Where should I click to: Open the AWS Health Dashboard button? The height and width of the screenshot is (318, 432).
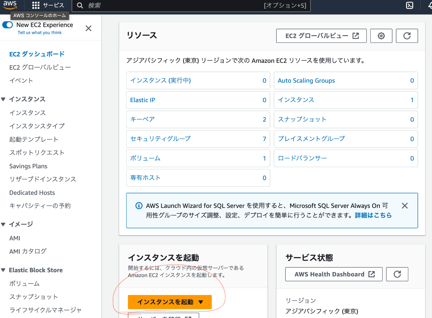click(334, 274)
